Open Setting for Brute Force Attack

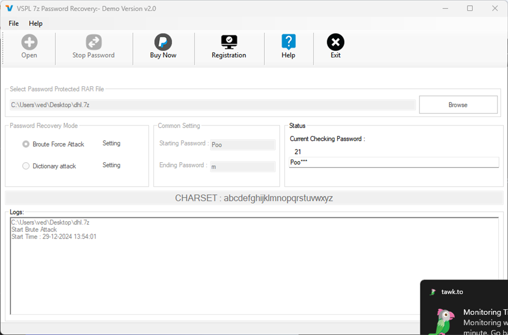111,143
